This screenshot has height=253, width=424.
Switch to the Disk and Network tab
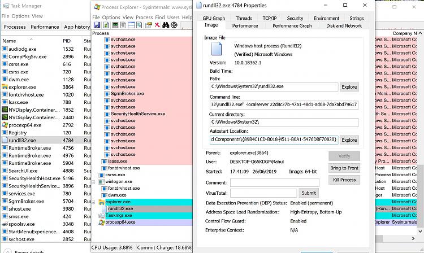pos(344,25)
